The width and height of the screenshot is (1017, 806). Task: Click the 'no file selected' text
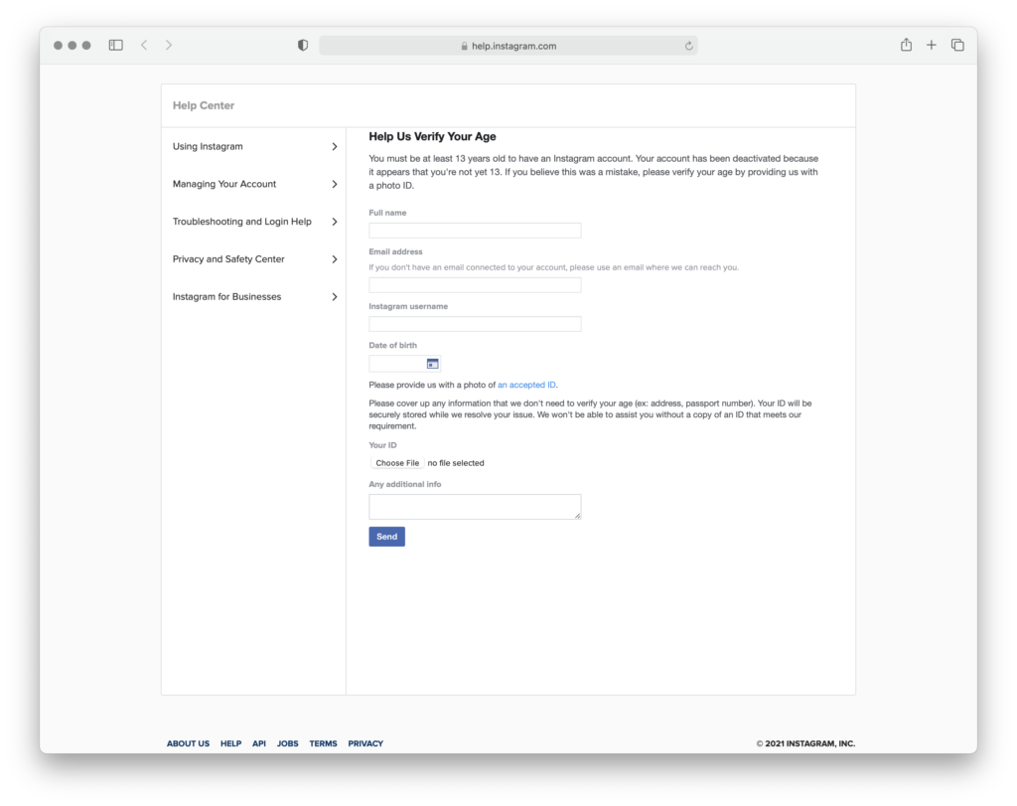(456, 463)
